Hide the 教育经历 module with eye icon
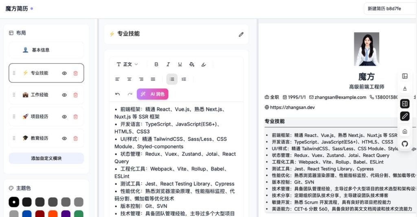The width and height of the screenshot is (417, 217). click(64, 139)
